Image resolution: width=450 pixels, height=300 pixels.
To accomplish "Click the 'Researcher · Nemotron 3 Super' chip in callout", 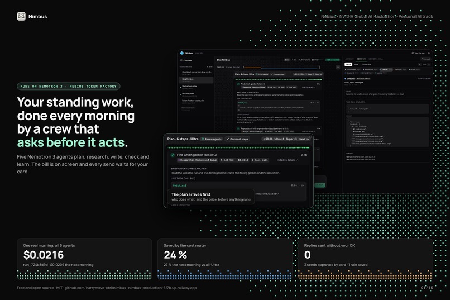I will point(198,160).
